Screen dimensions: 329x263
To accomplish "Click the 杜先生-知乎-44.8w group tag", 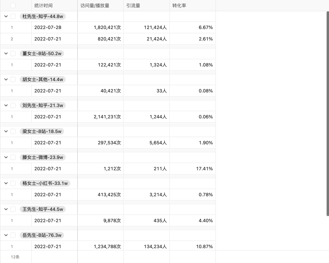I will (x=43, y=16).
